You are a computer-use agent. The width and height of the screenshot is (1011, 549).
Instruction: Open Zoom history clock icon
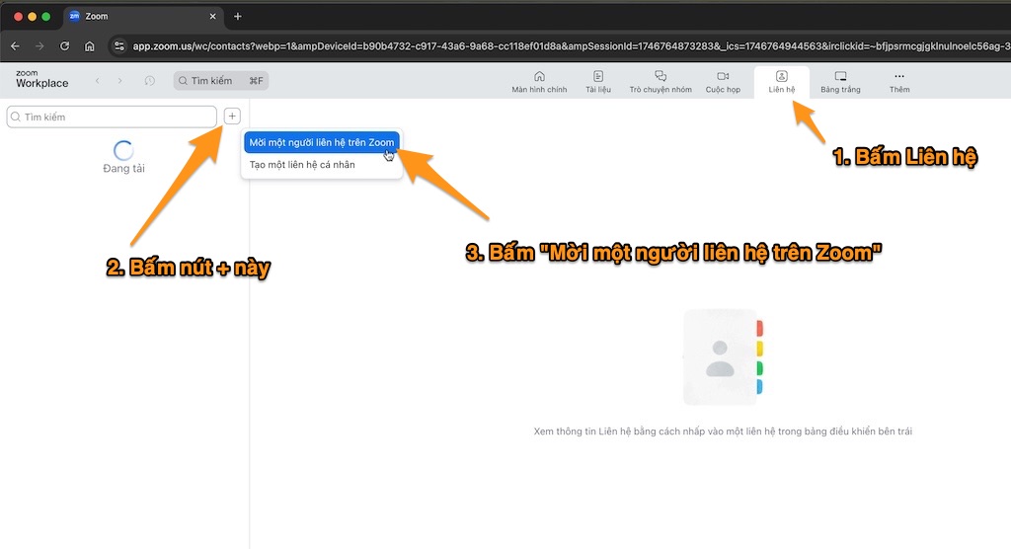coord(150,81)
